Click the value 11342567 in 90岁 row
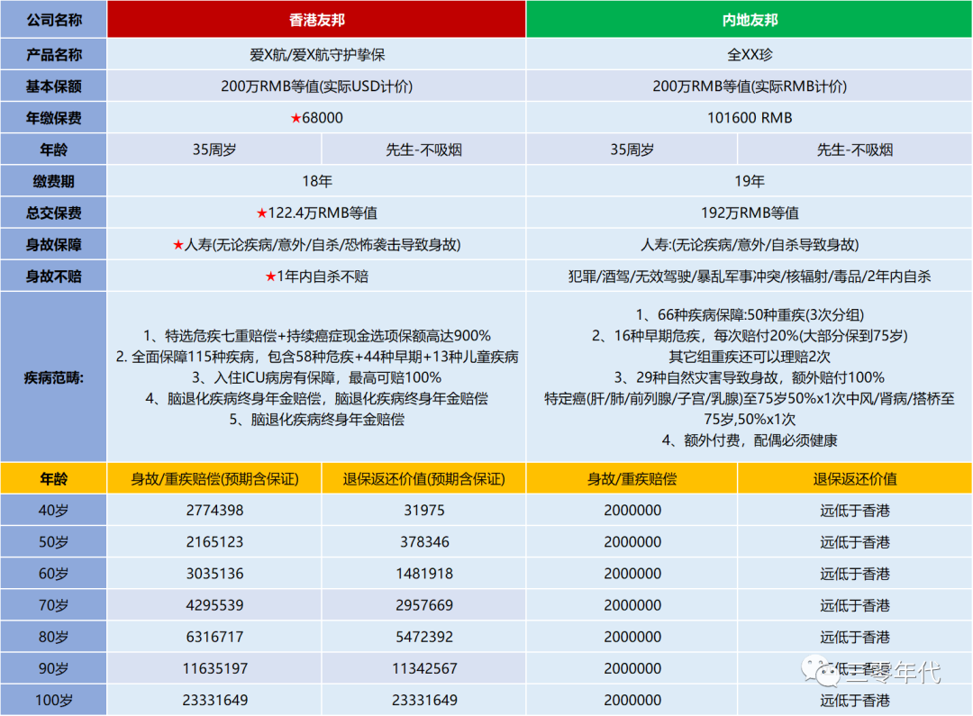973x716 pixels. 424,668
